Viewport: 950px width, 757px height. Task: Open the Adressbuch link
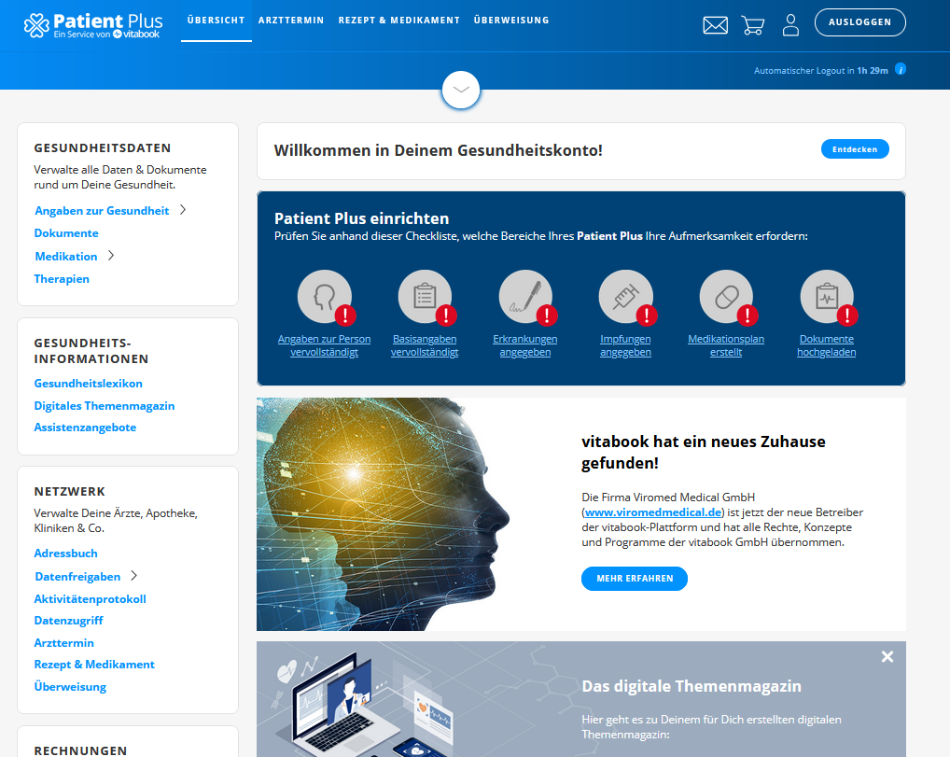[x=65, y=553]
